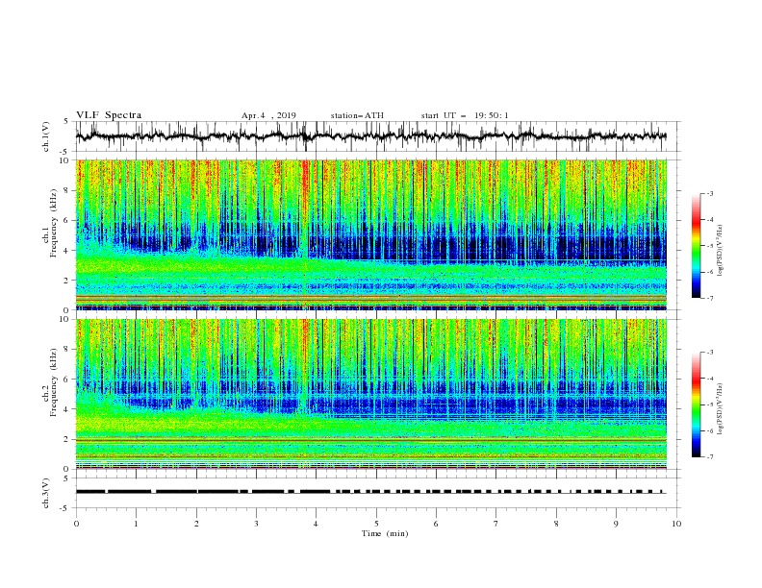Click the "5" tick on the time axis
The width and height of the screenshot is (762, 588).
click(376, 524)
